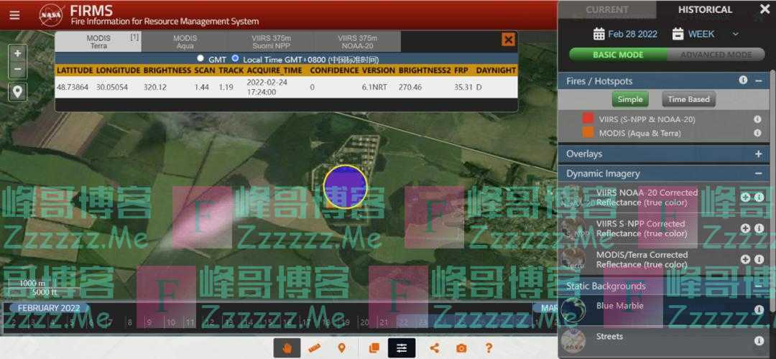Select the Blue Marble background thumbnail

[573, 310]
